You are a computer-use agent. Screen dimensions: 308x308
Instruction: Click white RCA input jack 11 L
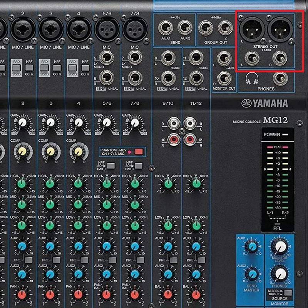click(x=190, y=124)
